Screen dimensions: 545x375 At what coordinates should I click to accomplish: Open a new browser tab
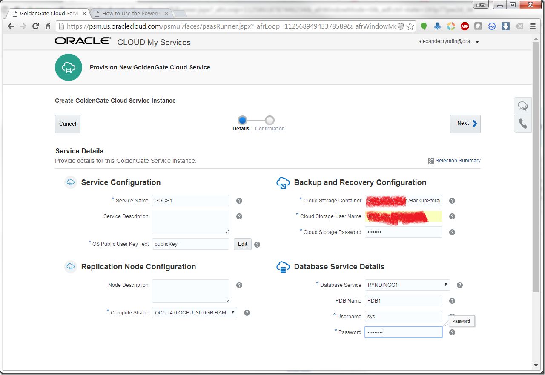point(180,14)
